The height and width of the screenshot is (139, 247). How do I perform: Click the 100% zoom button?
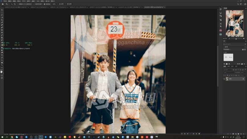coord(54,4)
